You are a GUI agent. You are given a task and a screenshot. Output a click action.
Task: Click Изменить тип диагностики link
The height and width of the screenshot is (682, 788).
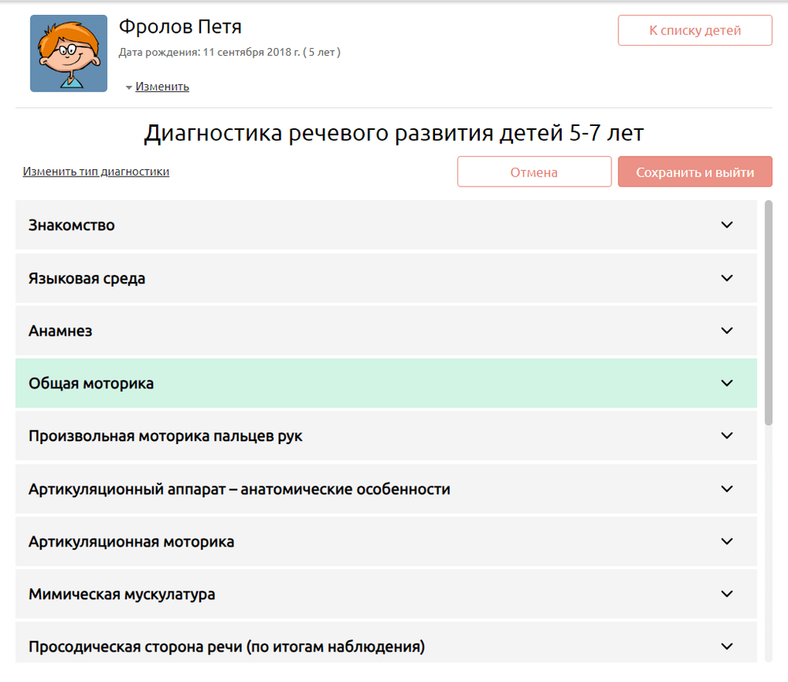[x=96, y=172]
